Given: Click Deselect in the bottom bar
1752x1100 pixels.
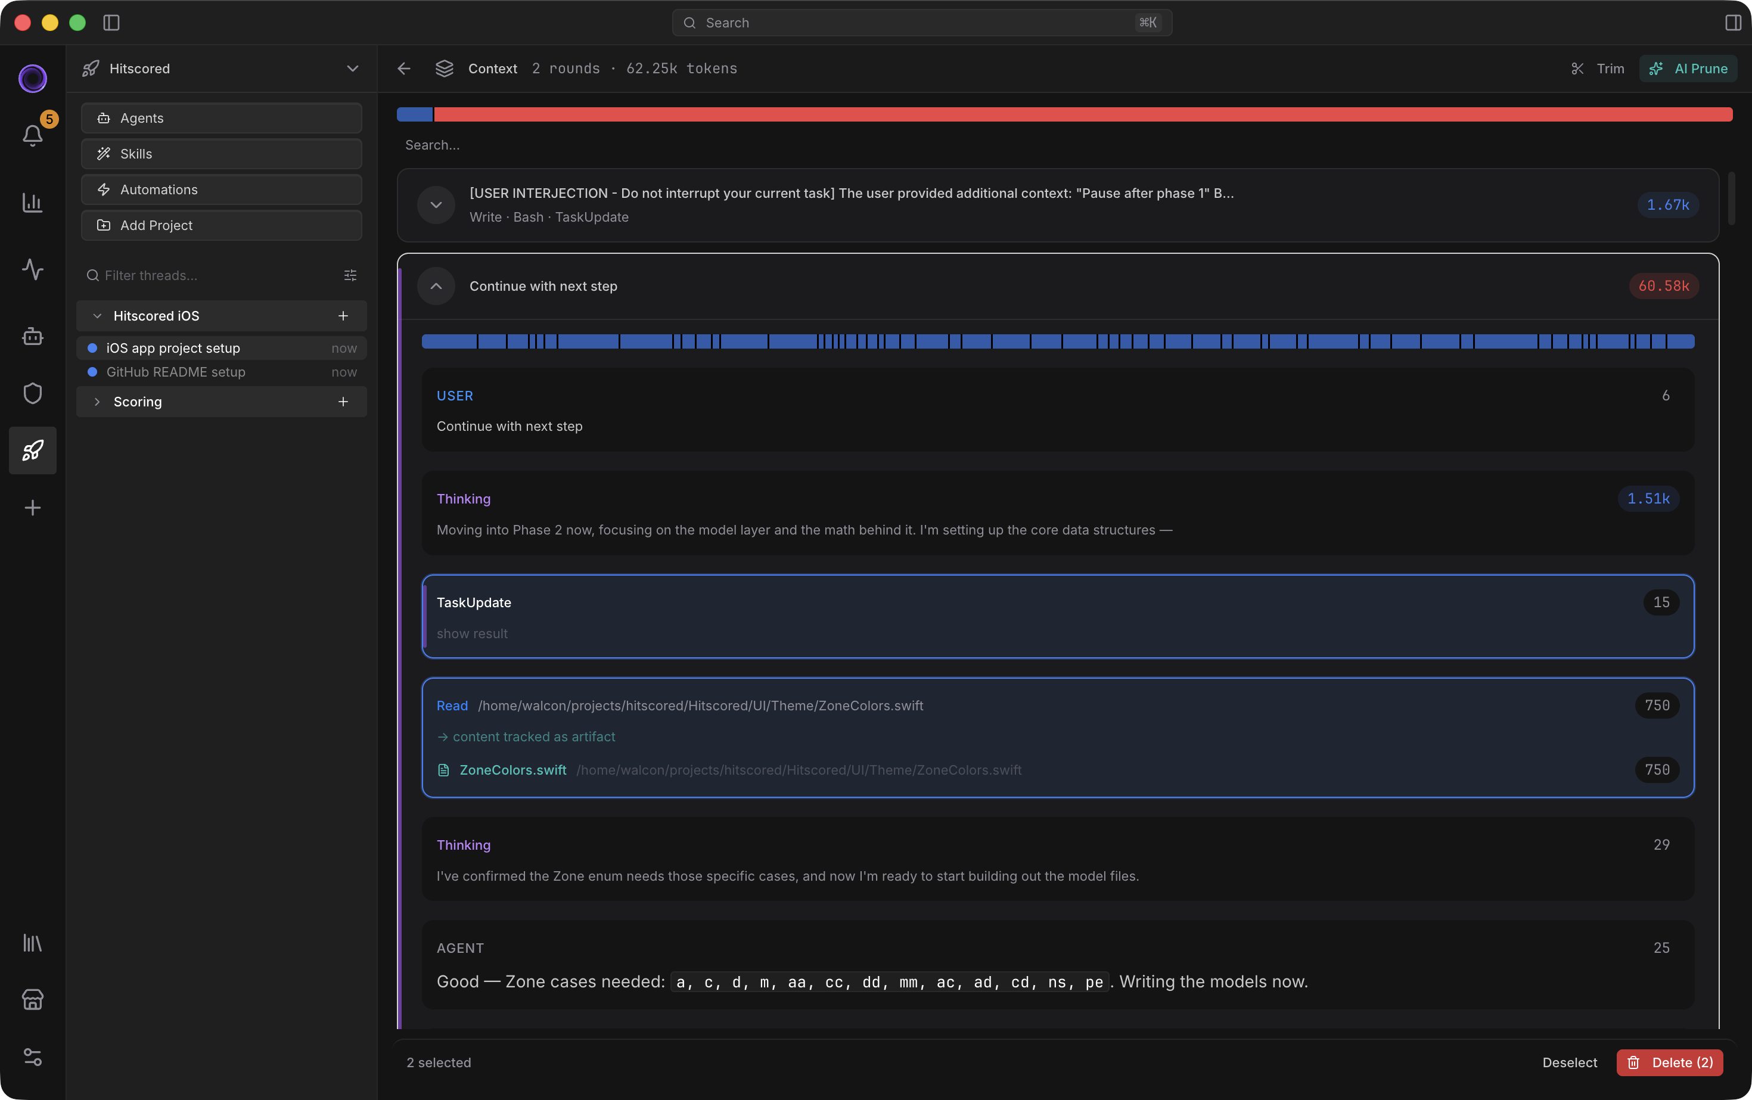Looking at the screenshot, I should tap(1570, 1062).
